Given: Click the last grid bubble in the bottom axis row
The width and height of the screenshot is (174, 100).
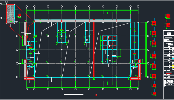Looking at the screenshot, I should coord(138,89).
